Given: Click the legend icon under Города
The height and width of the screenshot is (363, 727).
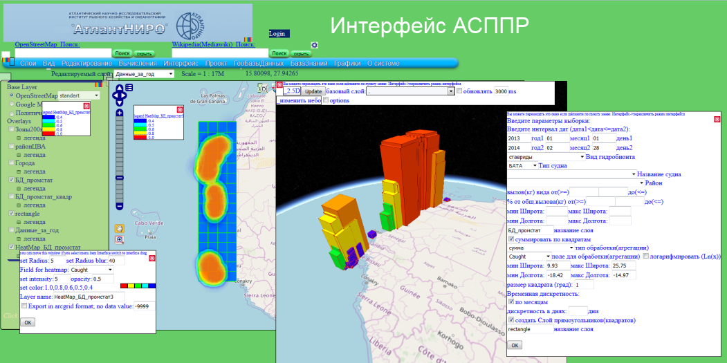Looking at the screenshot, I should [19, 171].
